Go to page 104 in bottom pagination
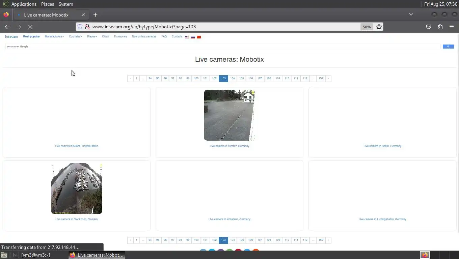459x259 pixels. tap(233, 240)
